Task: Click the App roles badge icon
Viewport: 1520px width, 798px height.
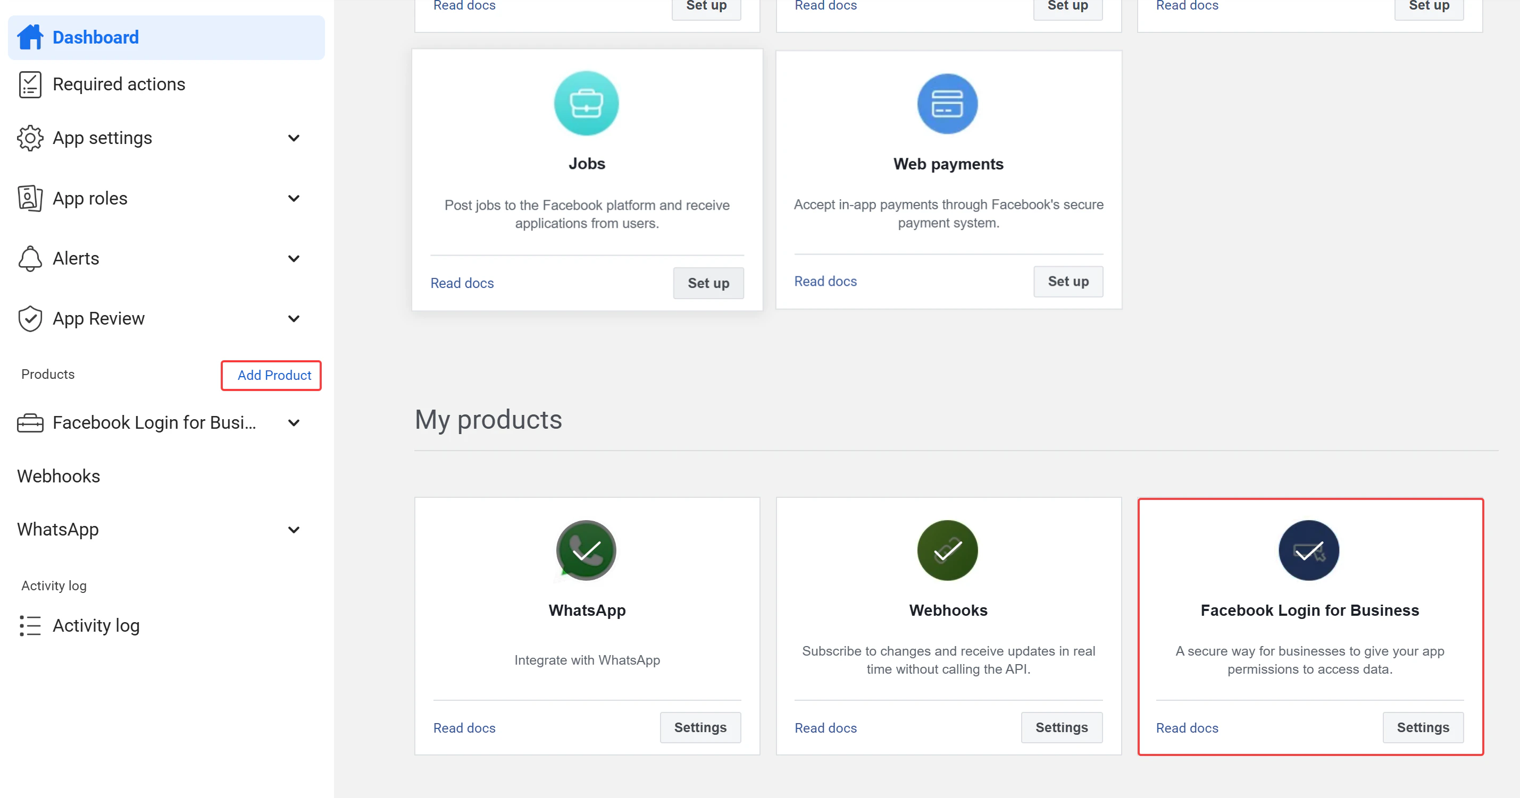Action: tap(30, 198)
